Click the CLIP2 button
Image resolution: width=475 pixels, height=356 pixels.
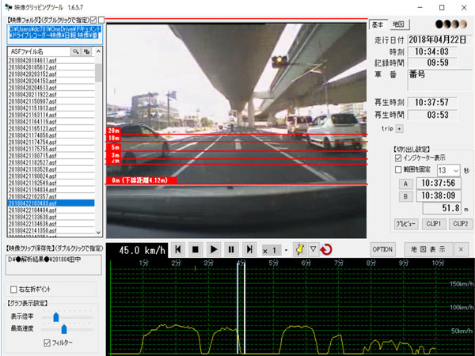(x=461, y=224)
